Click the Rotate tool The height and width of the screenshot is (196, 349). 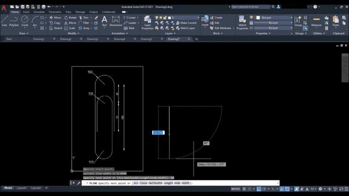pos(70,17)
